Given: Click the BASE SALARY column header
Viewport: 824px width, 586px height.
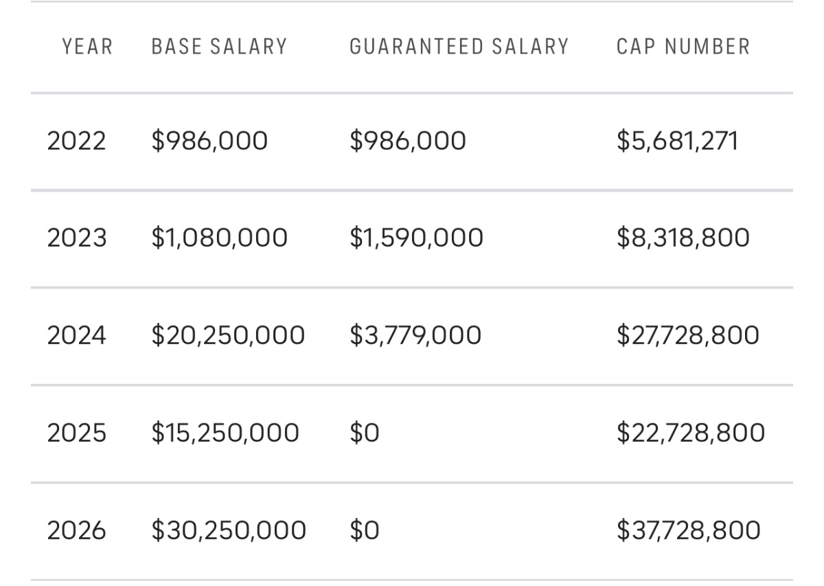Looking at the screenshot, I should coord(219,47).
